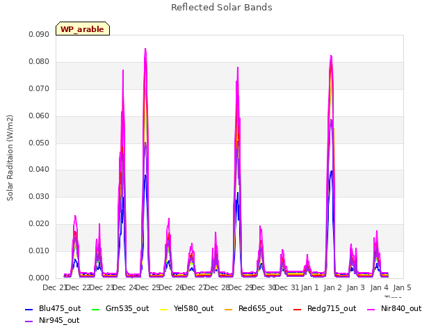This screenshot has height=334, width=445.
Task: Toggle the Red655_out legend entry
Action: pyautogui.click(x=253, y=308)
